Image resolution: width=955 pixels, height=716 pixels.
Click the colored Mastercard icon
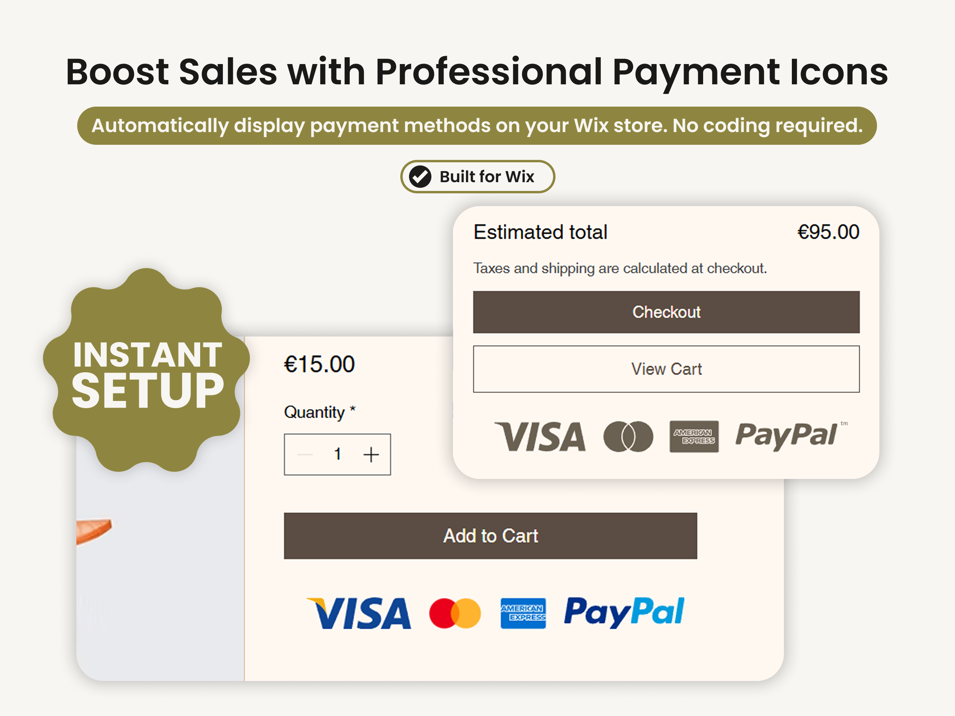pos(454,613)
